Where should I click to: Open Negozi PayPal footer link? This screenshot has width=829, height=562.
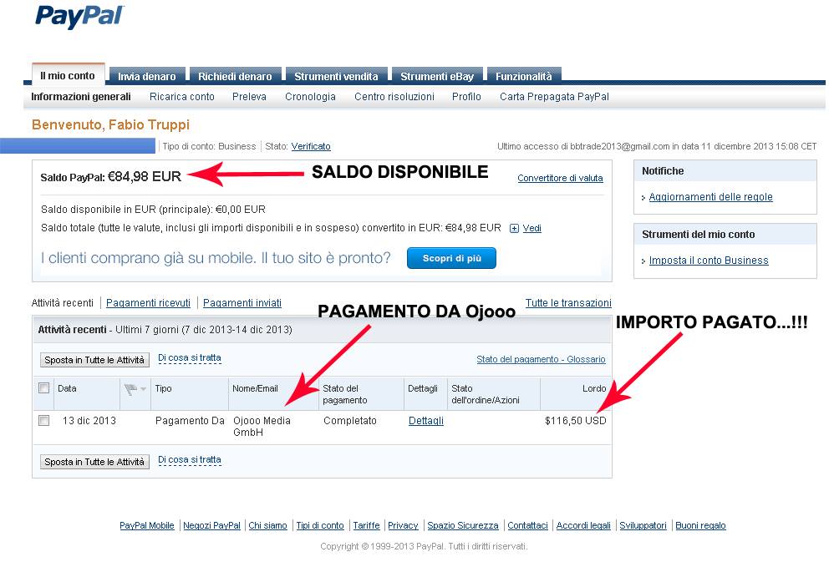point(211,525)
